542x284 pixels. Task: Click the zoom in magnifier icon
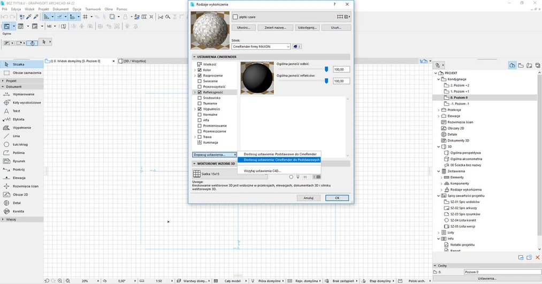click(x=60, y=281)
